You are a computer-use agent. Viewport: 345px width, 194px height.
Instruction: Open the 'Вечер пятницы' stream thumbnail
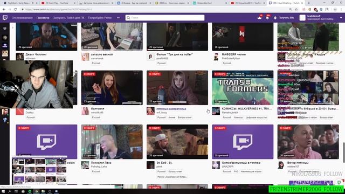coord(308,142)
